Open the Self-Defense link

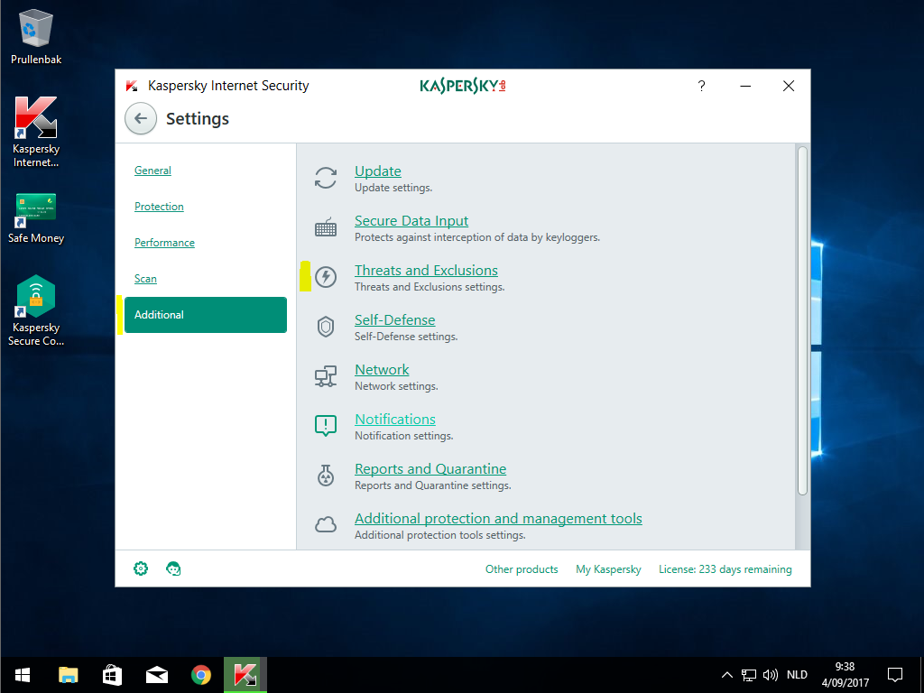tap(395, 319)
